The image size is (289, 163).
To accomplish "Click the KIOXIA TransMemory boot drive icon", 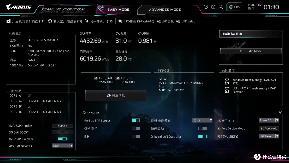I will [x=227, y=90].
